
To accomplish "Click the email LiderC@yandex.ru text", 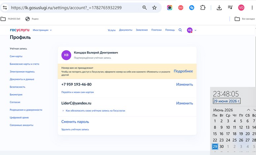I will (76, 103).
